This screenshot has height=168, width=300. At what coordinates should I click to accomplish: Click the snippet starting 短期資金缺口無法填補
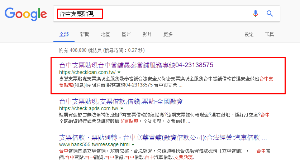click(164, 118)
